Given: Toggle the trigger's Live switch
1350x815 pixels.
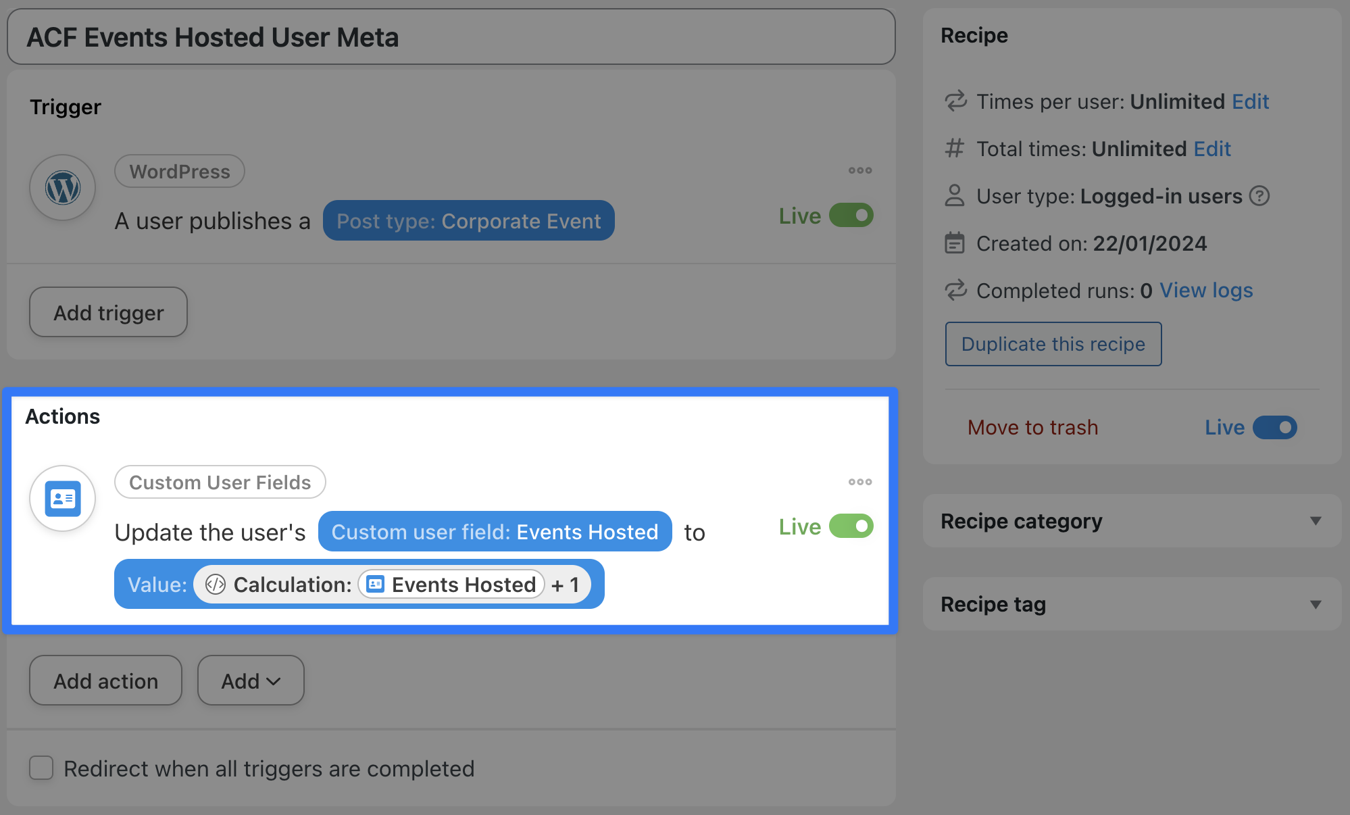Looking at the screenshot, I should click(851, 216).
